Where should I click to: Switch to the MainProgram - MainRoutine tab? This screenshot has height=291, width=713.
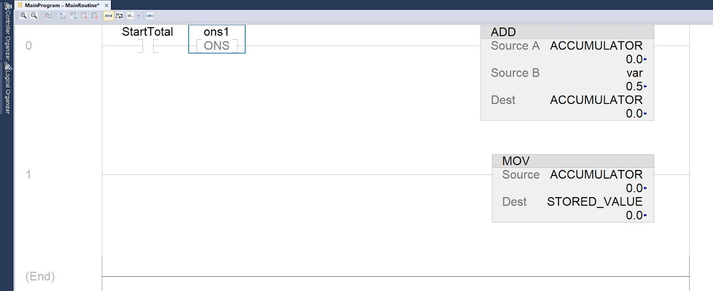coord(61,5)
